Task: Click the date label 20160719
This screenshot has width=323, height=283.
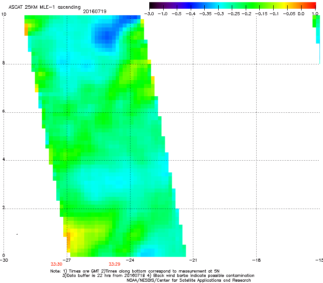Action: coord(95,11)
